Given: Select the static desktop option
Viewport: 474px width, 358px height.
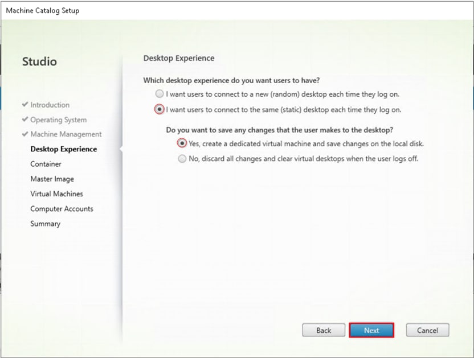Looking at the screenshot, I should [160, 109].
